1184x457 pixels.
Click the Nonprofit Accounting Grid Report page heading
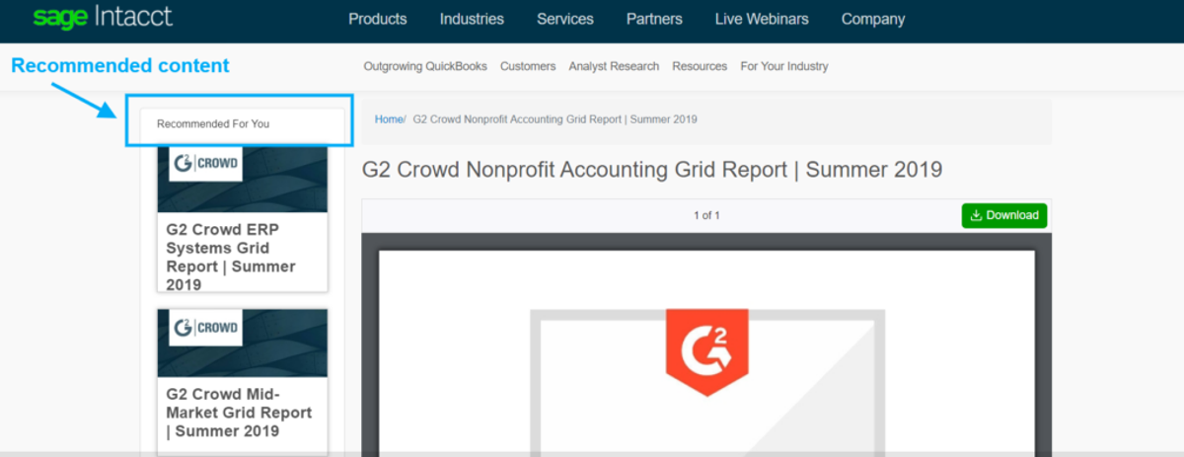[x=652, y=169]
